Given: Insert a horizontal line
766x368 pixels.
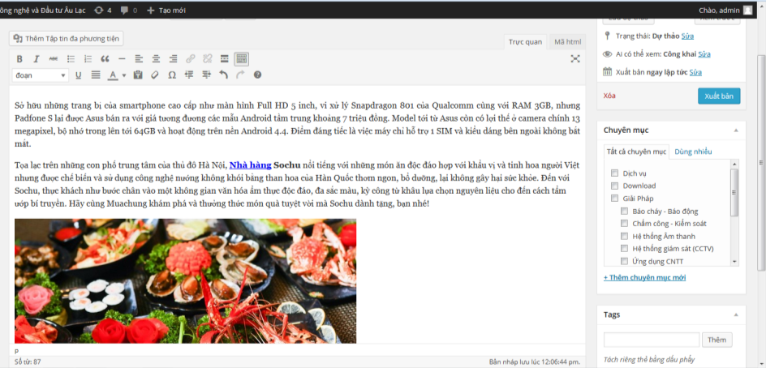Looking at the screenshot, I should [123, 59].
